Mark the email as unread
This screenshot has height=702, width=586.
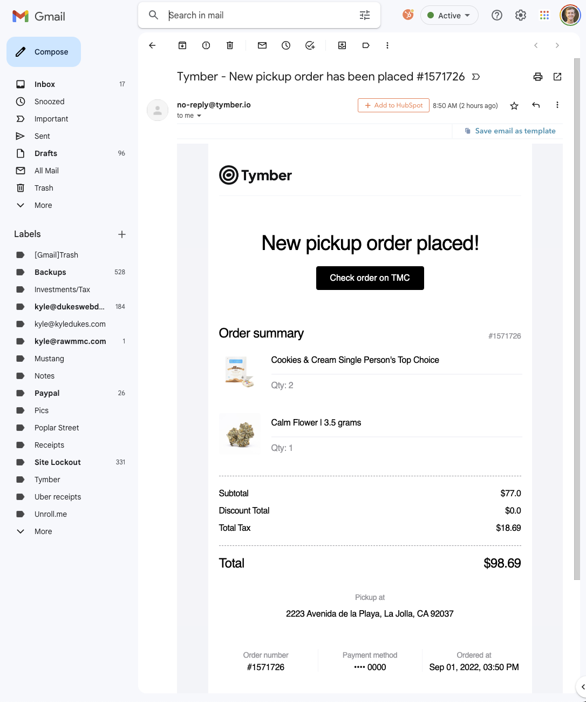262,45
